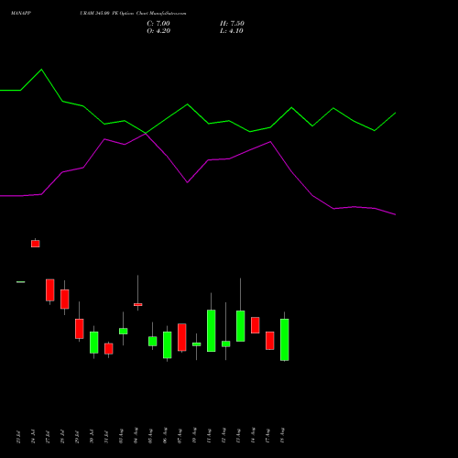458x458 pixels.
Task: Click the '23 Jul' date axis label
Action: (18, 437)
